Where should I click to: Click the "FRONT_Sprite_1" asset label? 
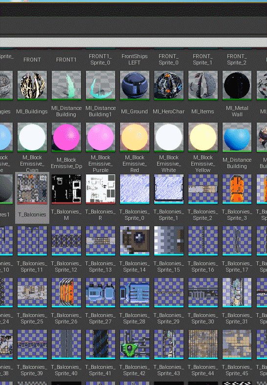coord(203,59)
